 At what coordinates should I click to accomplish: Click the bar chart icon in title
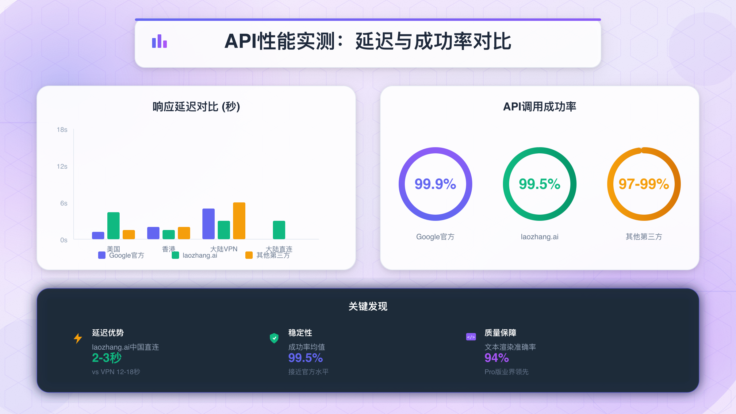click(159, 41)
